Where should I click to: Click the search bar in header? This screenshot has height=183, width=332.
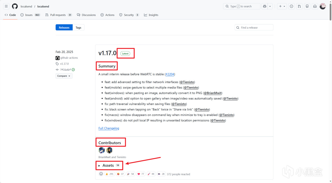click(241, 6)
